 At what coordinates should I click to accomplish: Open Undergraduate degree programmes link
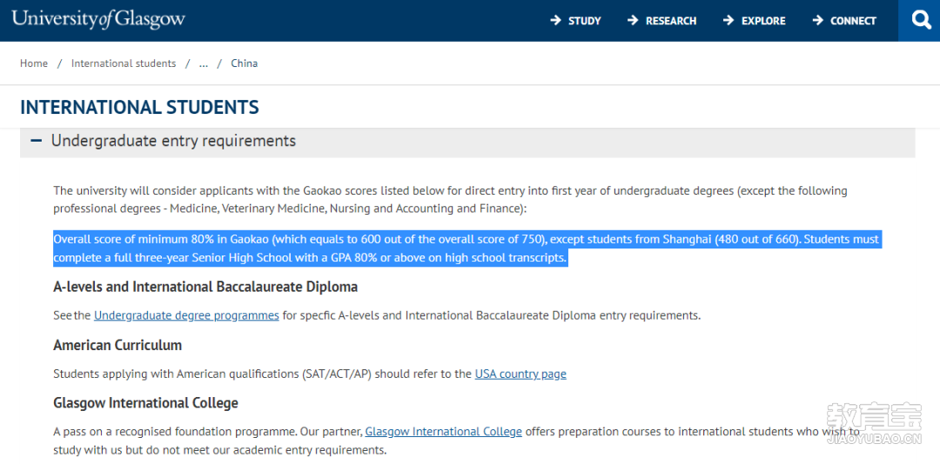pyautogui.click(x=186, y=315)
